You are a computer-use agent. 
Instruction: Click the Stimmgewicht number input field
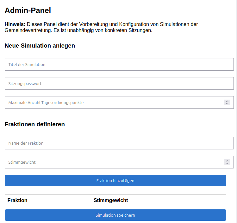[x=114, y=162]
